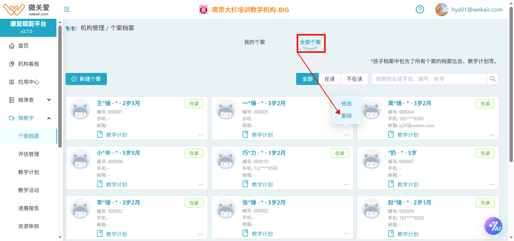514x241 pixels.
Task: Switch to the 我的个案 tab
Action: point(254,42)
